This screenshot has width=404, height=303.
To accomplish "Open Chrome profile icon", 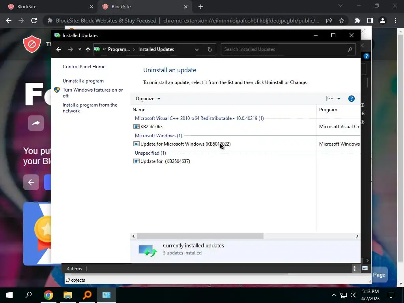I will coord(383,21).
